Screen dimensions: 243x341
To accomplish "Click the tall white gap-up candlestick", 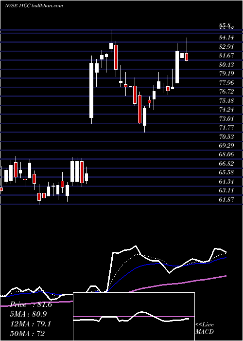I will (x=91, y=90).
